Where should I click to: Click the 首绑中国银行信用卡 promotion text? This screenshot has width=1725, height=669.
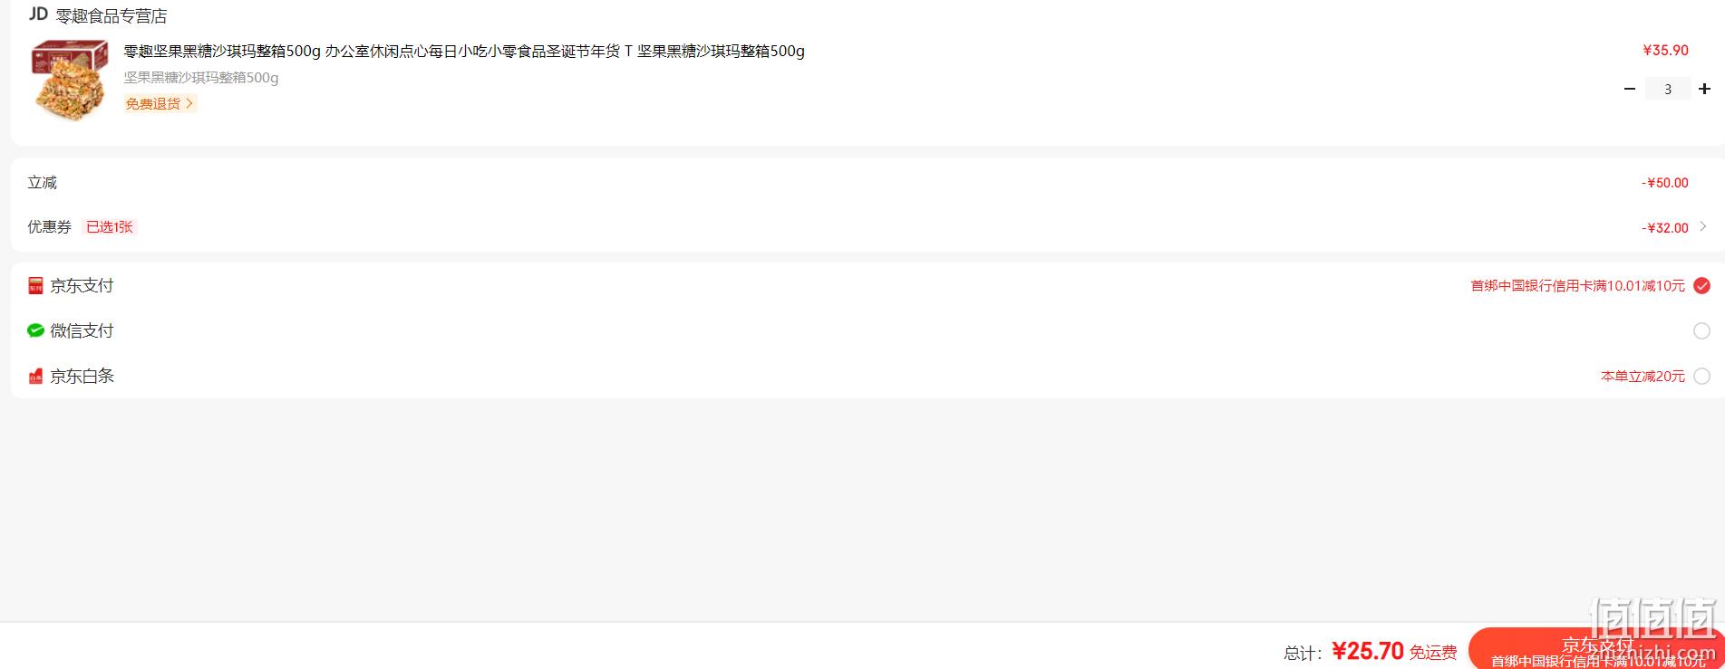click(1577, 286)
